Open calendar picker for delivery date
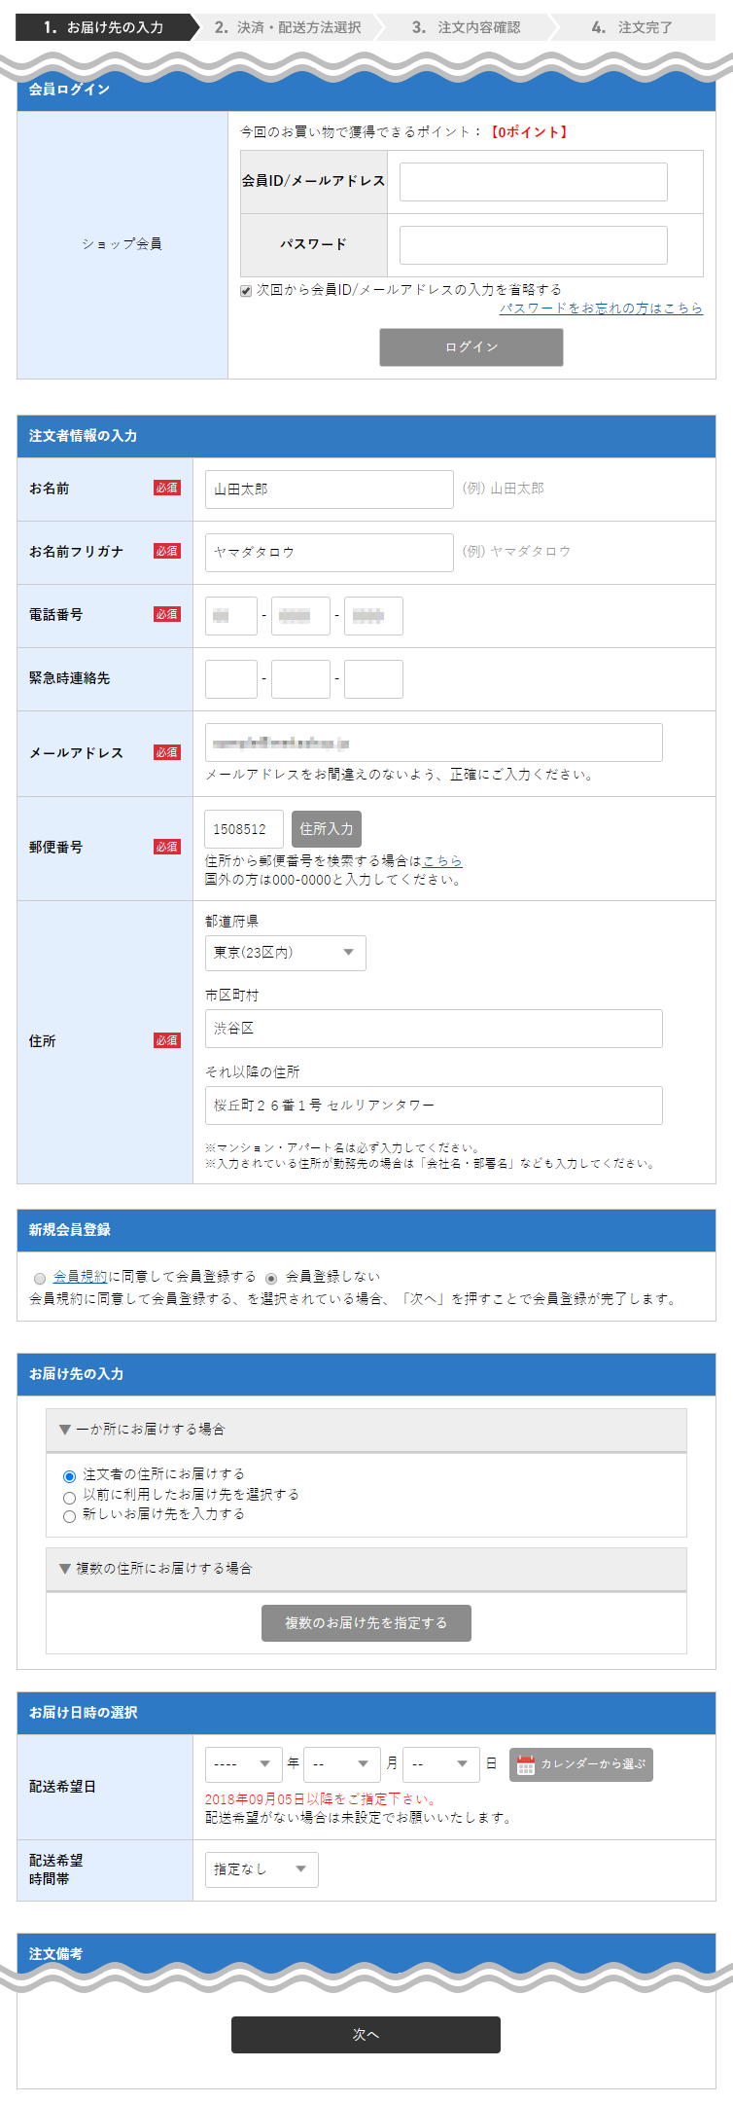 [x=580, y=1764]
